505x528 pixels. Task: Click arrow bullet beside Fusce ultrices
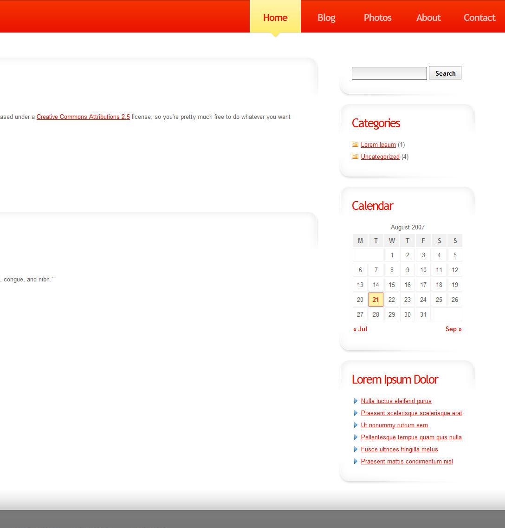click(356, 449)
